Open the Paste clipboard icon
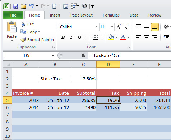The width and height of the screenshot is (171, 140). [11, 27]
